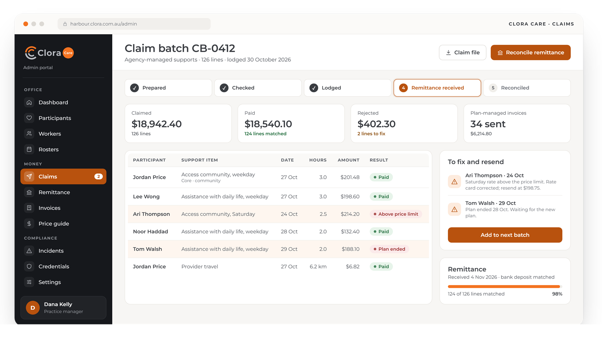This screenshot has width=605, height=350.
Task: Click the Remittance bank icon in sidebar
Action: tap(29, 192)
